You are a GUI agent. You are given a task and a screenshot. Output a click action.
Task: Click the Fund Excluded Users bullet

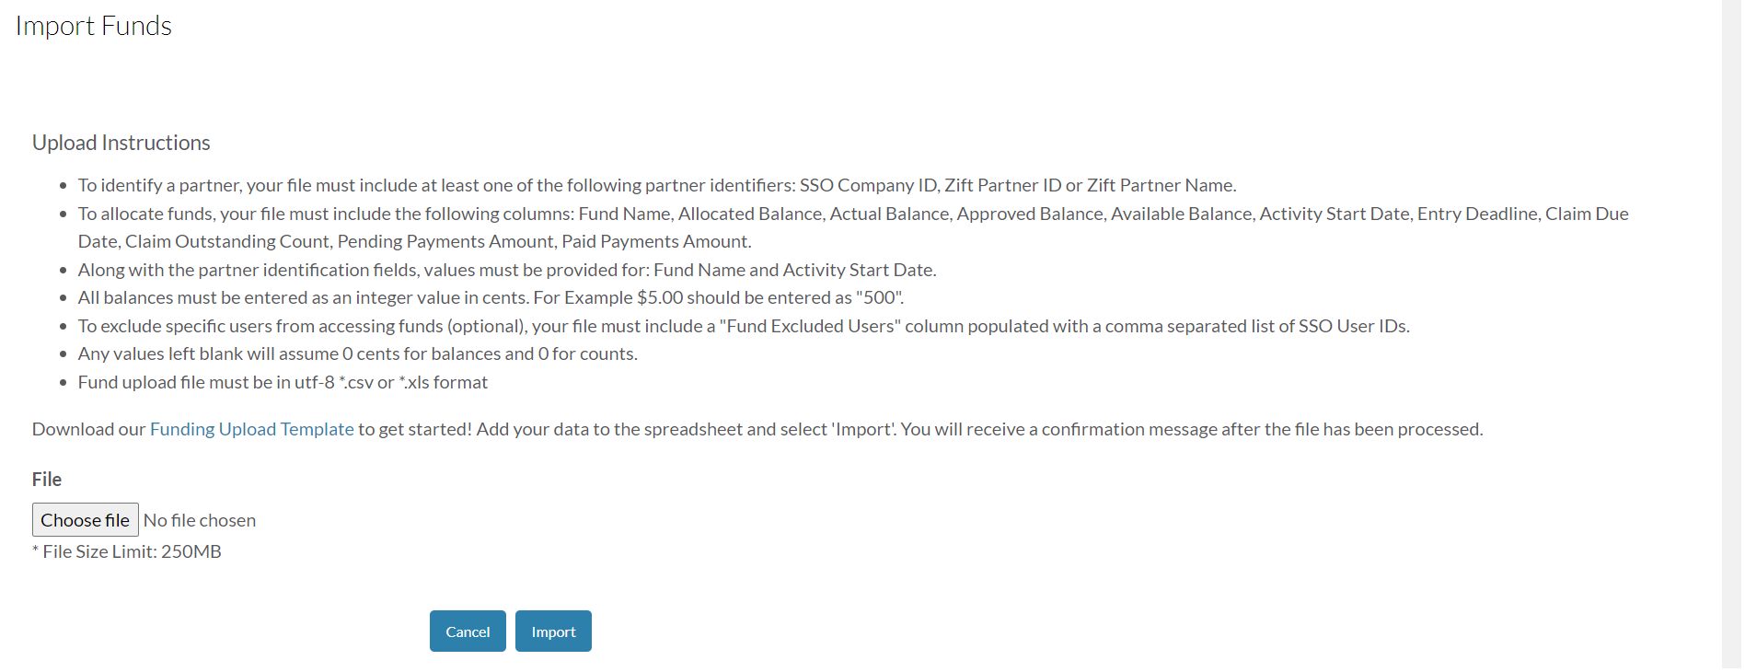pyautogui.click(x=744, y=326)
